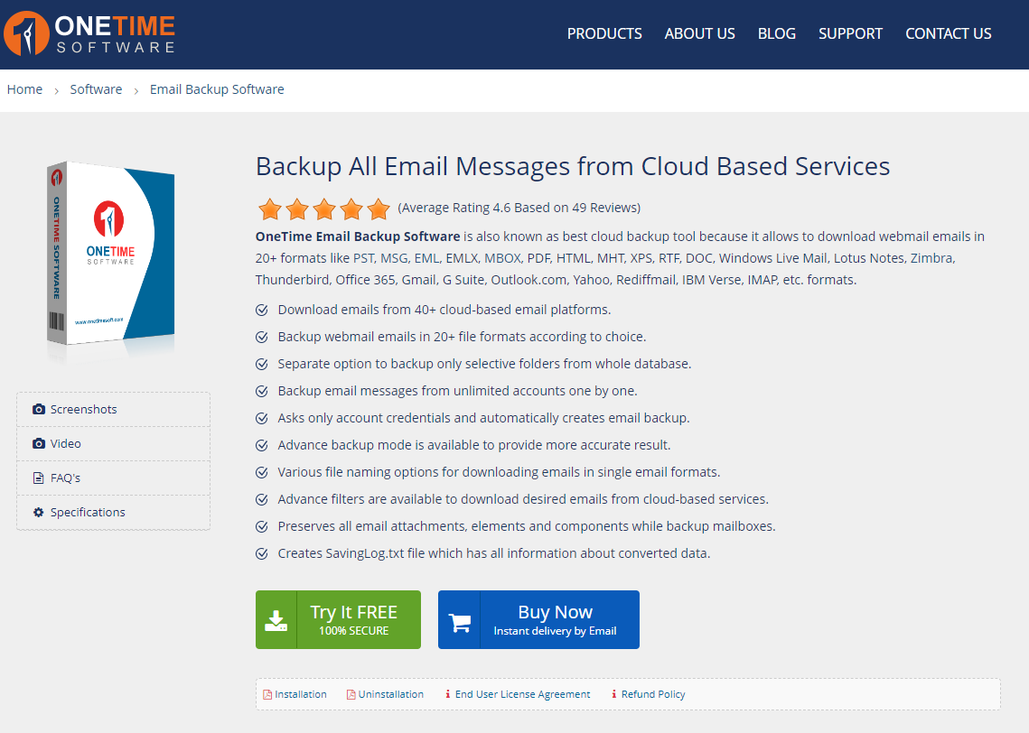The height and width of the screenshot is (733, 1029).
Task: Select the fifth rating star
Action: 378,209
